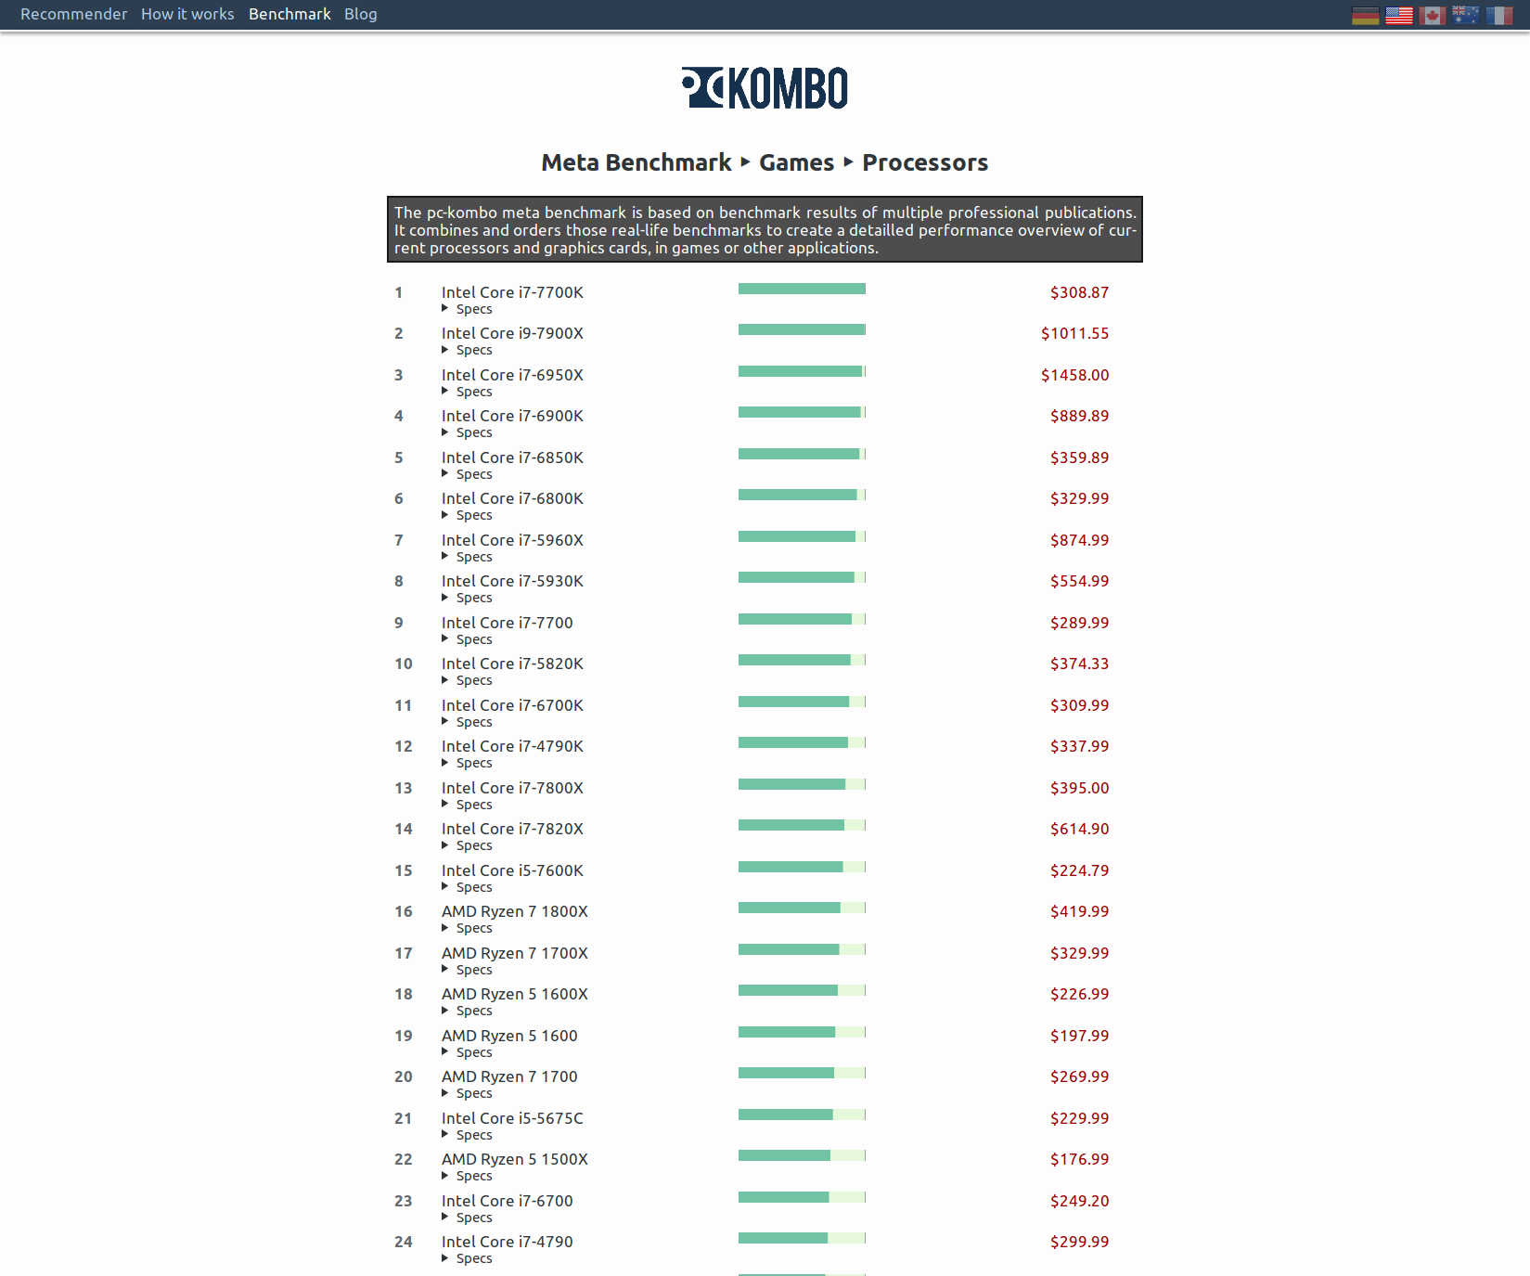Expand Specs for Intel Core i9-7900X
This screenshot has width=1530, height=1276.
tap(467, 350)
